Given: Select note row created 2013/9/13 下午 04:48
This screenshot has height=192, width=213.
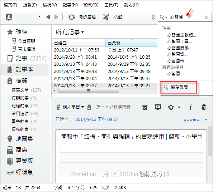Looking at the screenshot, I should point(105,64).
